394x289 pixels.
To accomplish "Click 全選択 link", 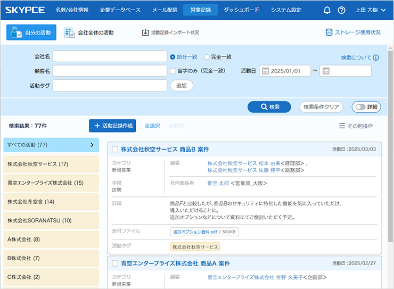I will (152, 126).
